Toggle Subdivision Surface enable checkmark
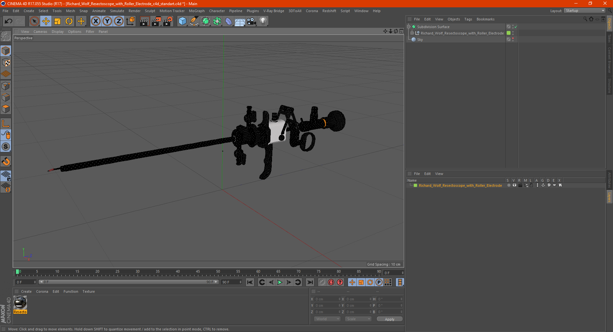The image size is (613, 332). click(x=516, y=27)
